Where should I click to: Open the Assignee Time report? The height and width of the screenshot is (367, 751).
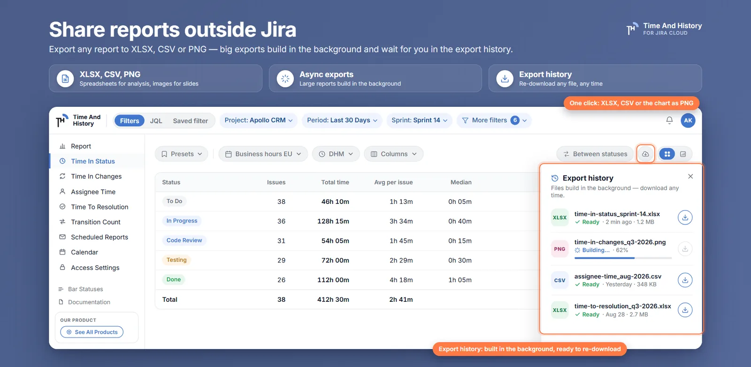[x=93, y=192]
